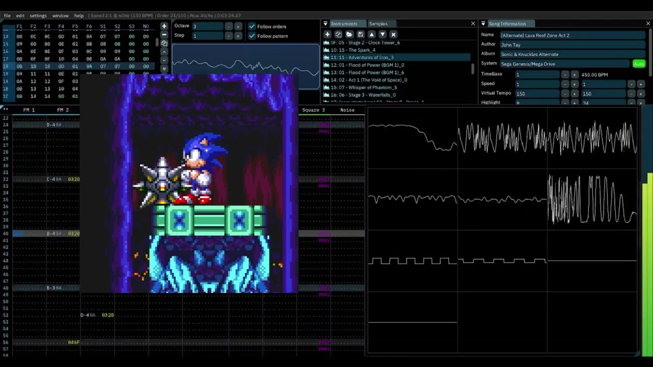Select instrument 11: Adventures of Iron_3
The image size is (653, 367).
click(396, 58)
